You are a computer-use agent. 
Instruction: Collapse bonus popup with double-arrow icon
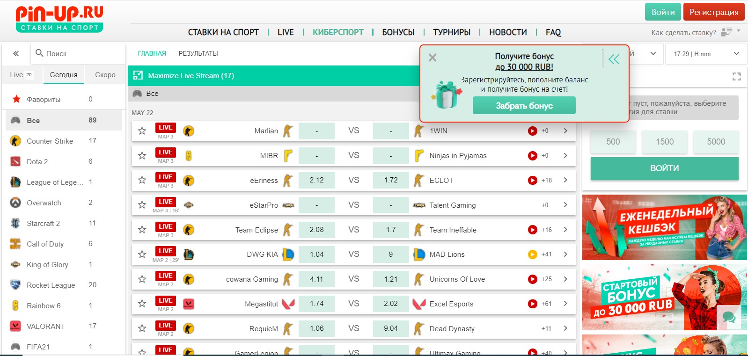[x=614, y=59]
